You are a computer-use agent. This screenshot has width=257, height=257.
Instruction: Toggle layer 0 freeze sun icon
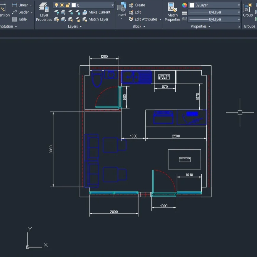[x=62, y=5]
